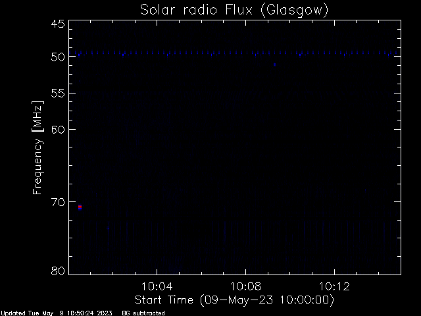Click the 10:08 time axis label
Screen dimensions: 421x316
click(x=245, y=286)
